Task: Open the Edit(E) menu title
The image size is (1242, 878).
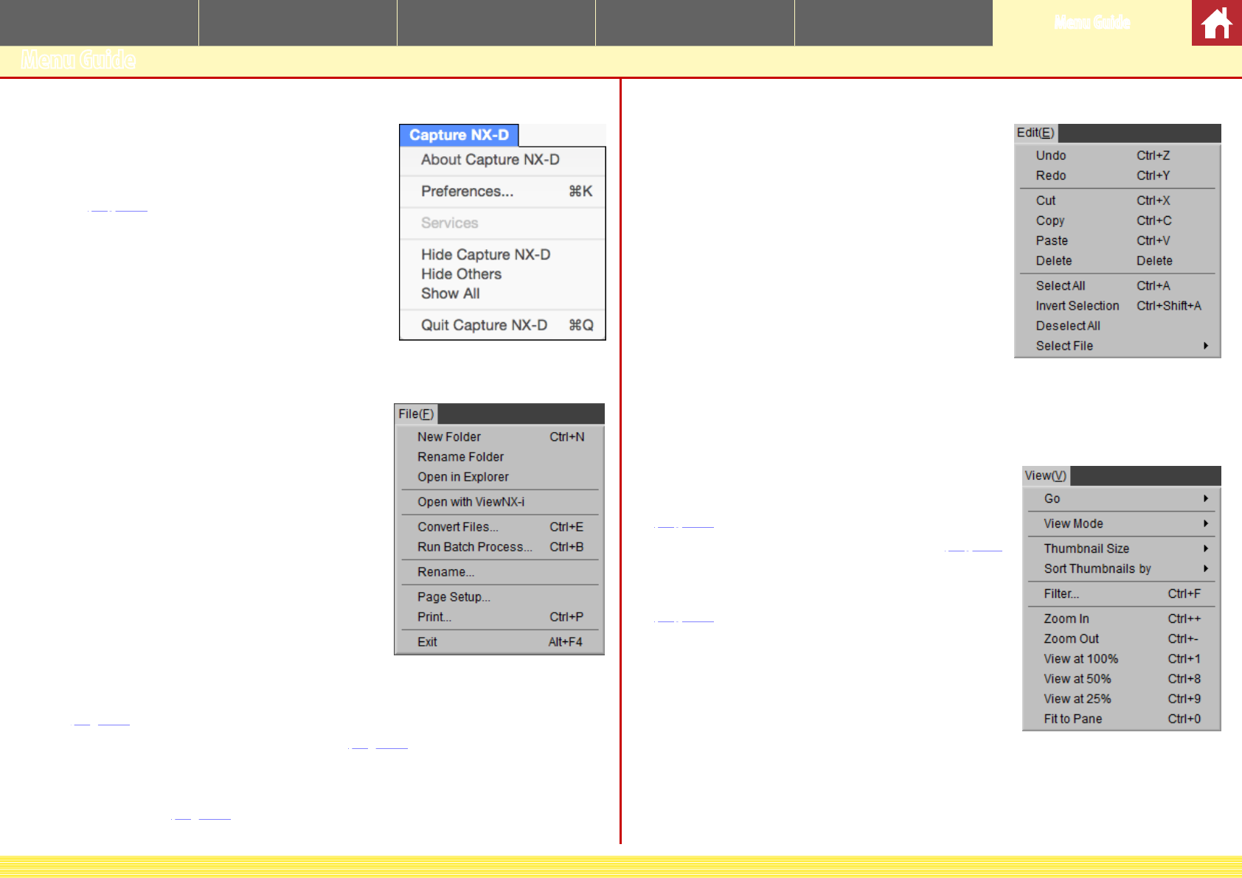Action: point(1035,133)
